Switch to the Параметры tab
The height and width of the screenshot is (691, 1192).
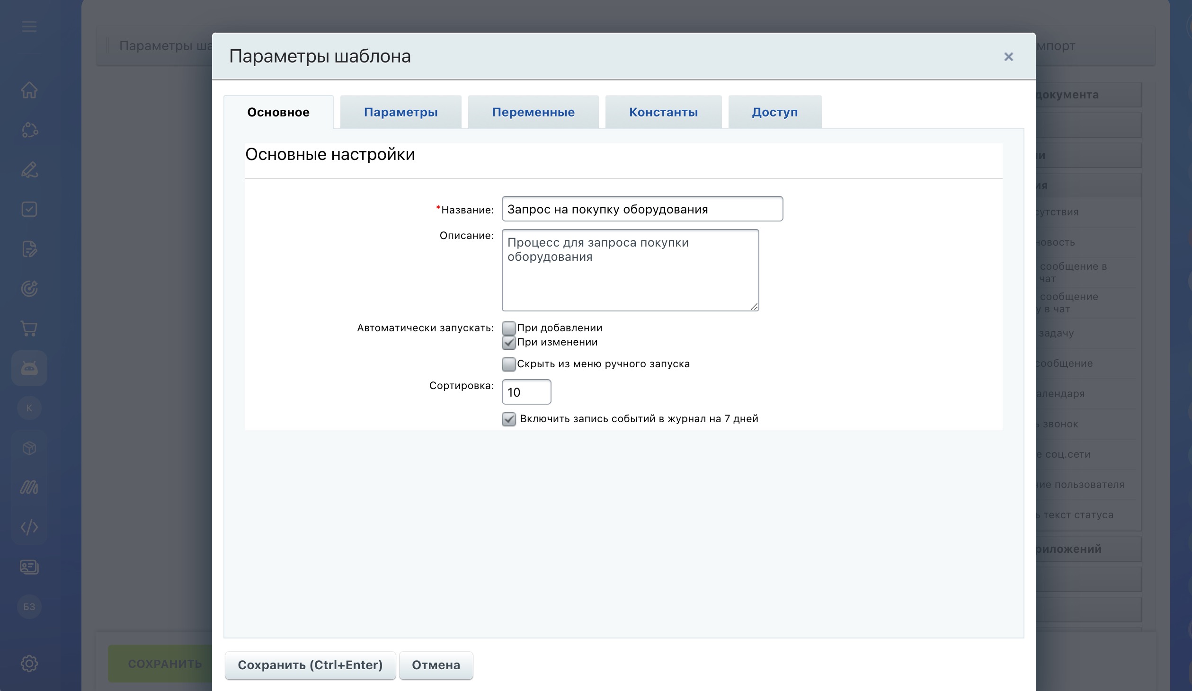click(400, 112)
